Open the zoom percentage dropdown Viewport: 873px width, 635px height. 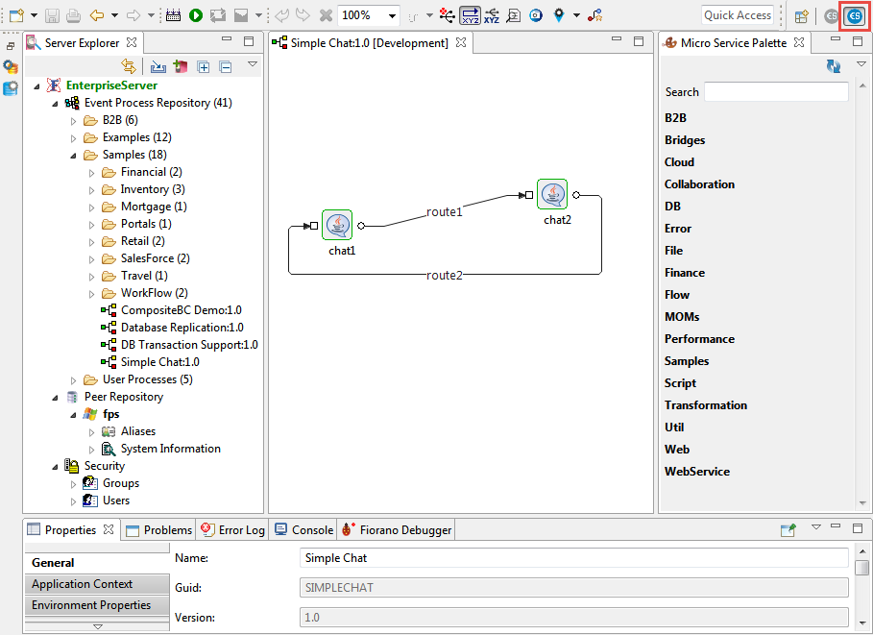point(393,15)
